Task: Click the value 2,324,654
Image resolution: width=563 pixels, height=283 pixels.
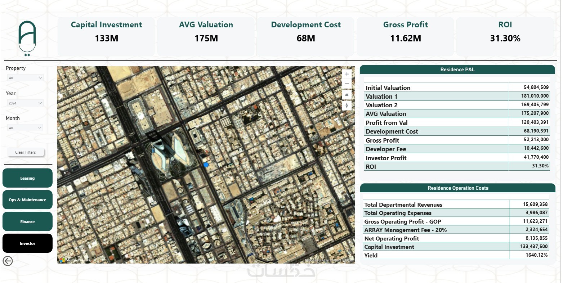Action: [x=536, y=230]
